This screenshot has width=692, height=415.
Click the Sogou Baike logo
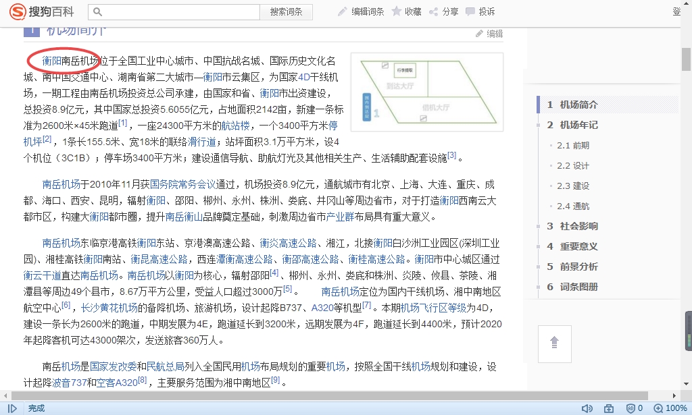42,11
